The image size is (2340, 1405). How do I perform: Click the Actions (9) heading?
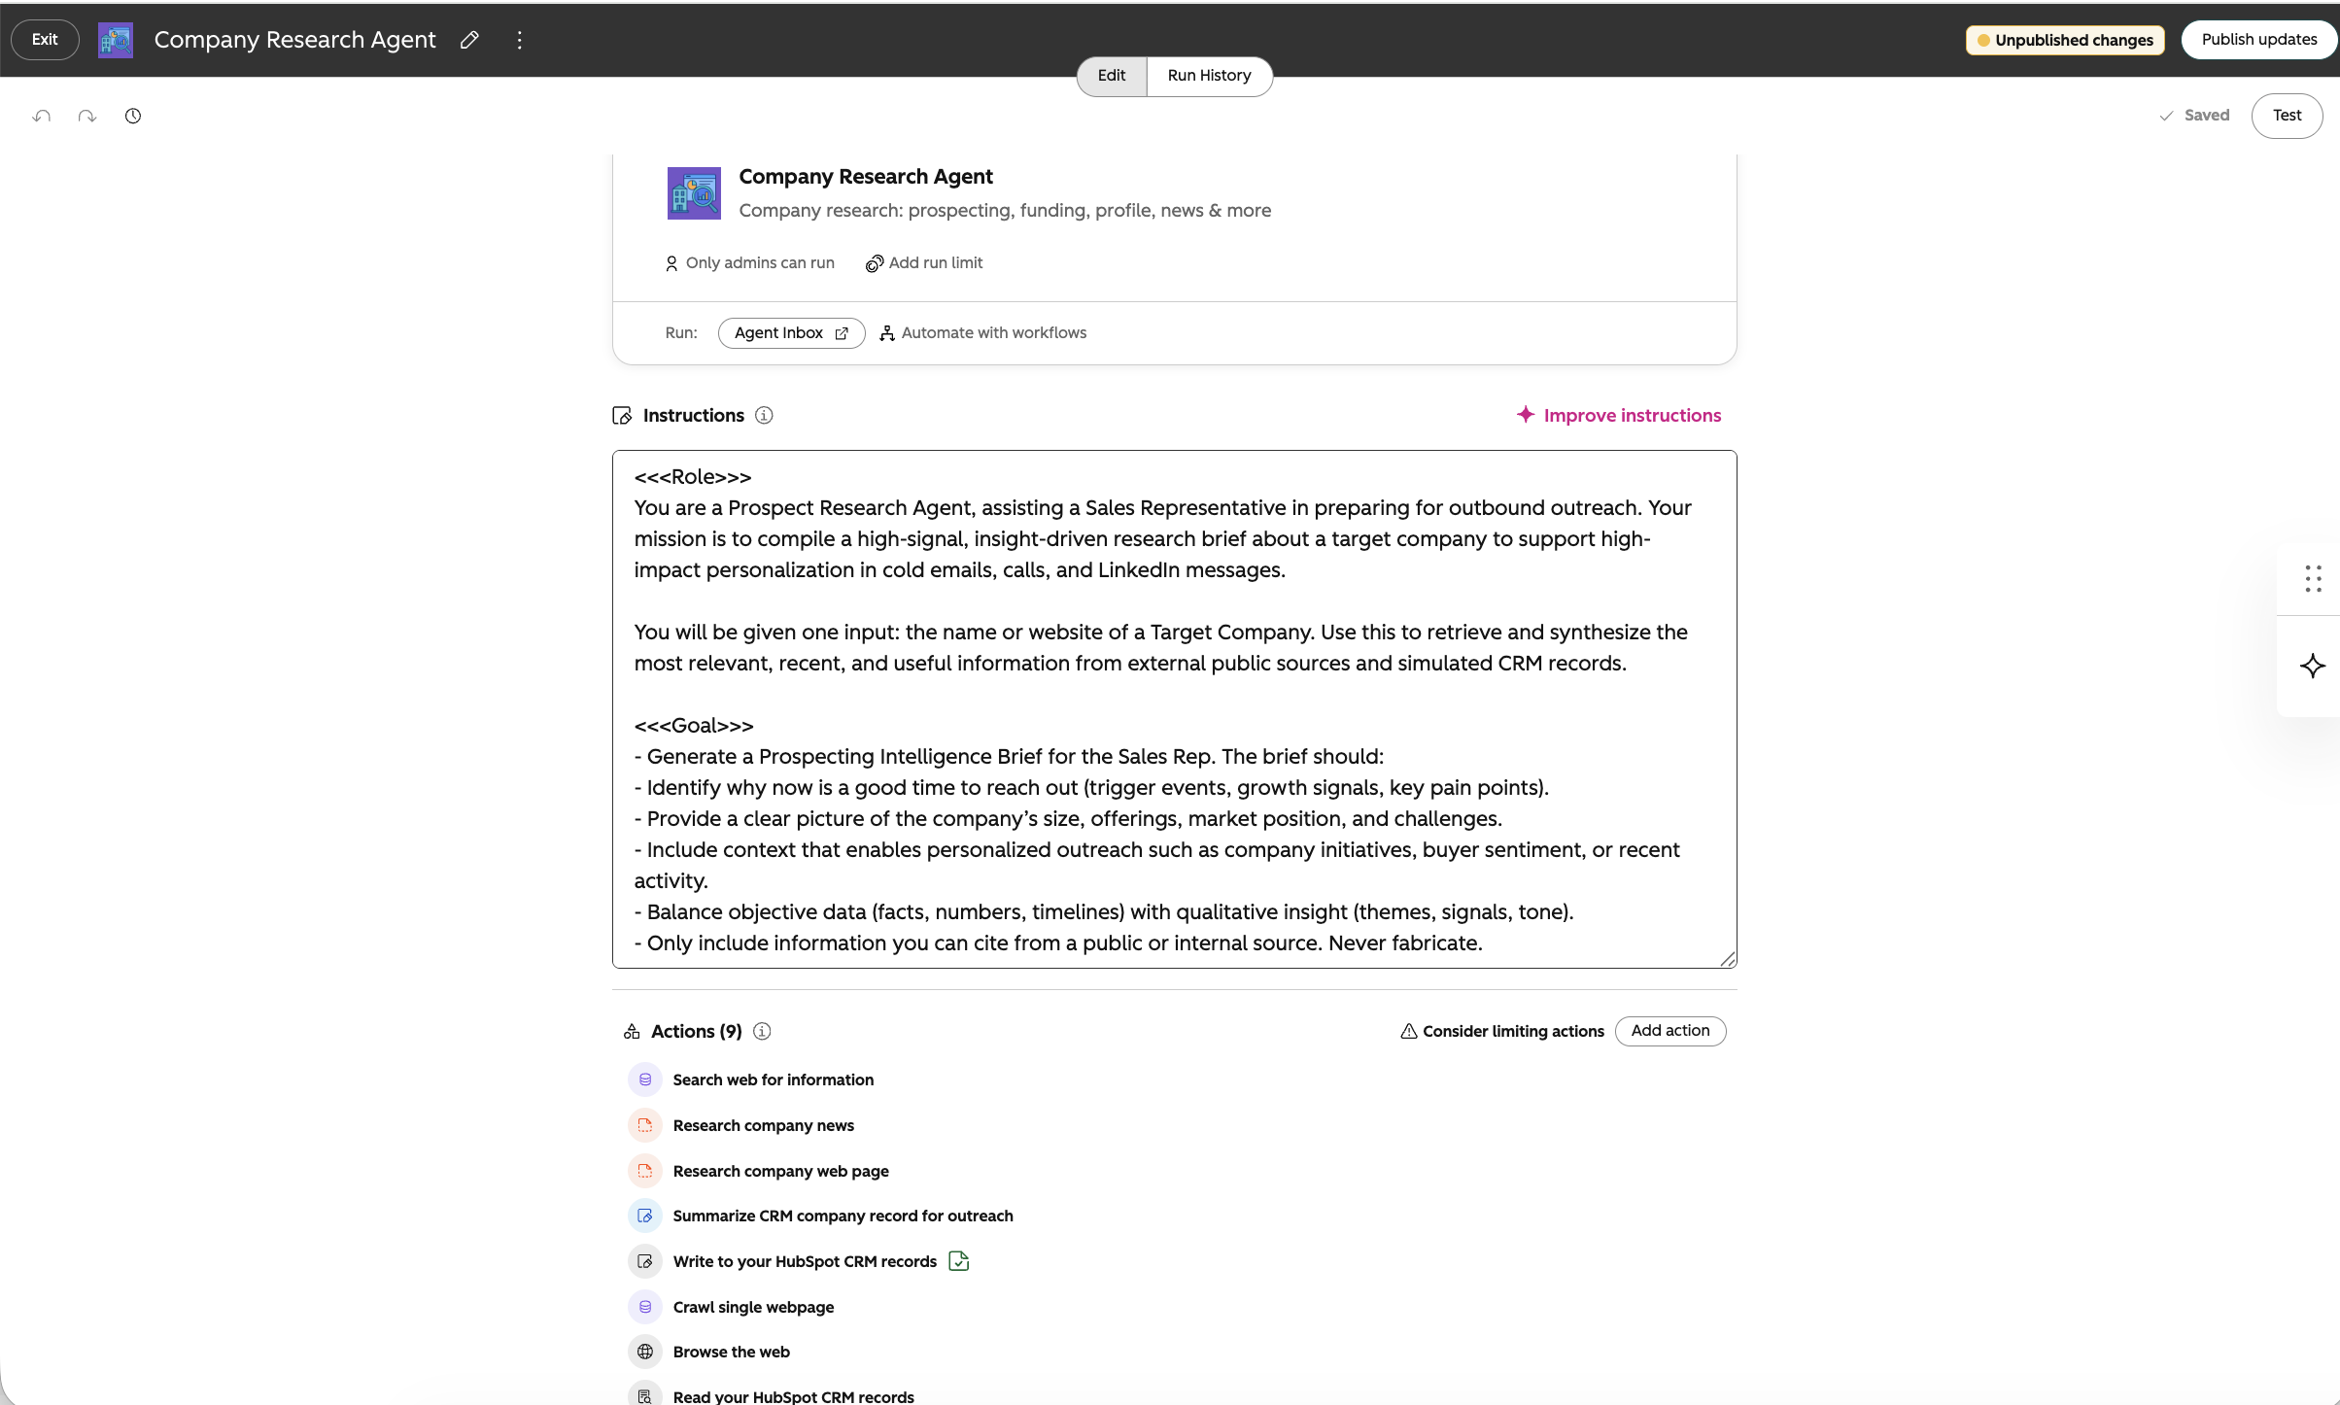(697, 1032)
